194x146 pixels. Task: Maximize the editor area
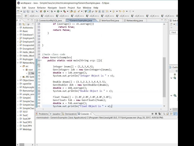pyautogui.click(x=166, y=20)
